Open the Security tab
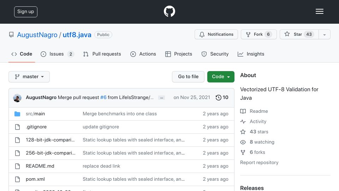Viewport: 339px width, 191px height. point(215,54)
